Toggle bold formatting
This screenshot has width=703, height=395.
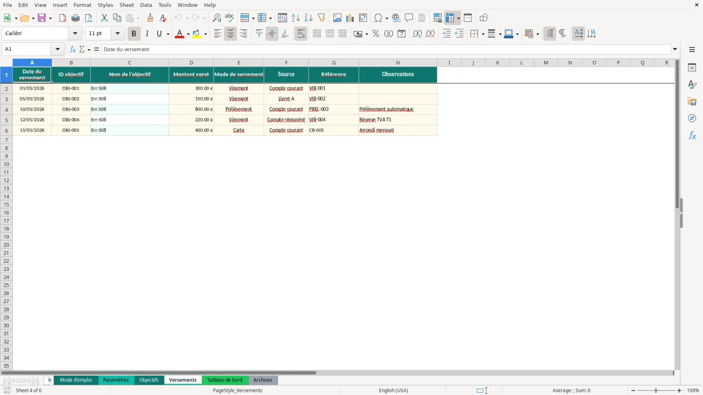134,34
